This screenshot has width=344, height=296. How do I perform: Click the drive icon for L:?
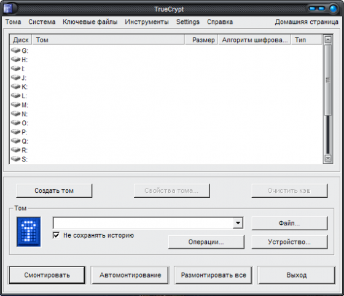click(x=15, y=95)
